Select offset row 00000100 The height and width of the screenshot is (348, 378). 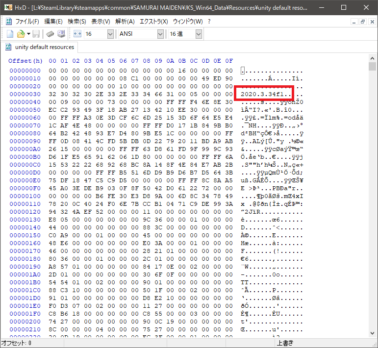click(25, 196)
